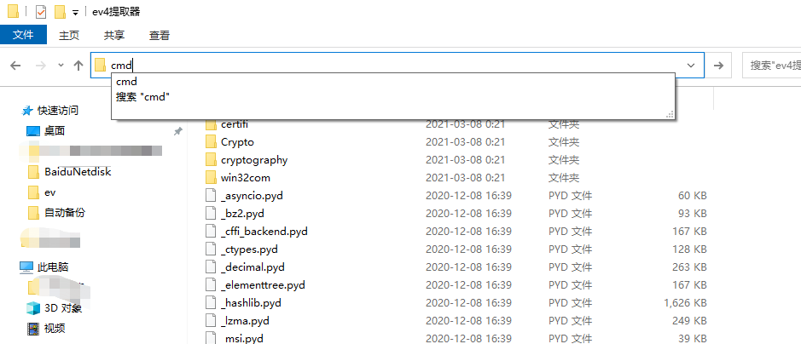Select the _asyncio.pyd file
Viewport: 801px width, 344px height.
click(252, 196)
